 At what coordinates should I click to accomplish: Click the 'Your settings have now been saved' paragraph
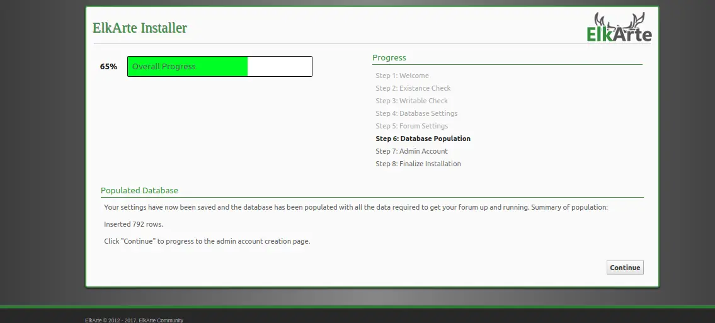(356, 207)
